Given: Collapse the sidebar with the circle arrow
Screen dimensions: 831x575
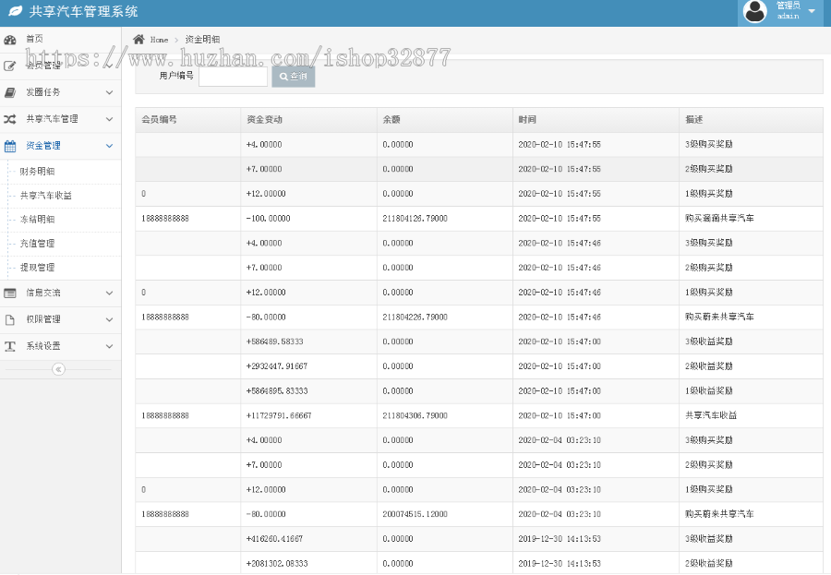Looking at the screenshot, I should [59, 368].
